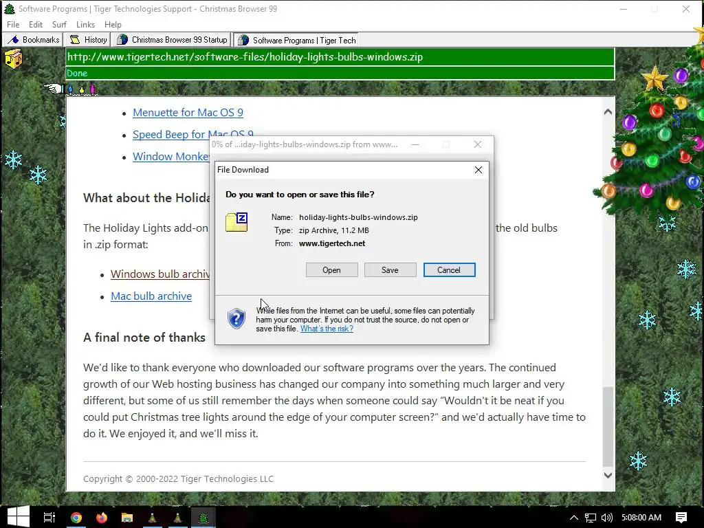
Task: Click the page scrollbar down arrow
Action: click(x=608, y=475)
